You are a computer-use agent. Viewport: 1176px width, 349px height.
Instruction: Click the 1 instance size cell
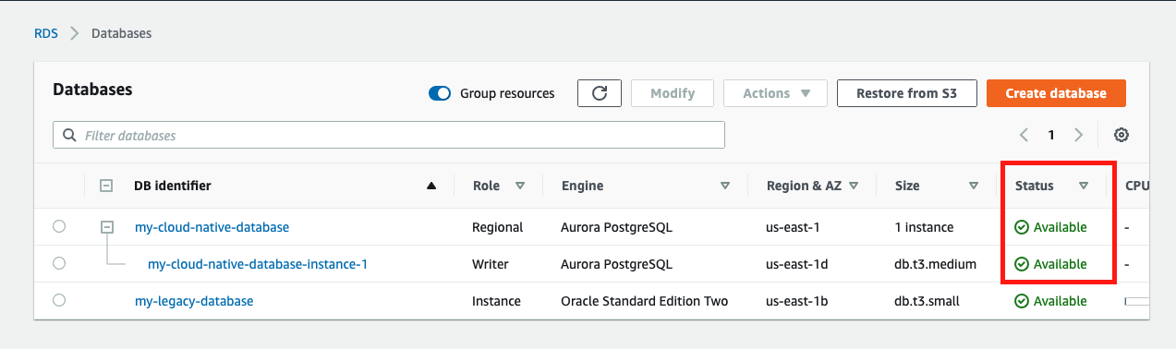pos(924,227)
